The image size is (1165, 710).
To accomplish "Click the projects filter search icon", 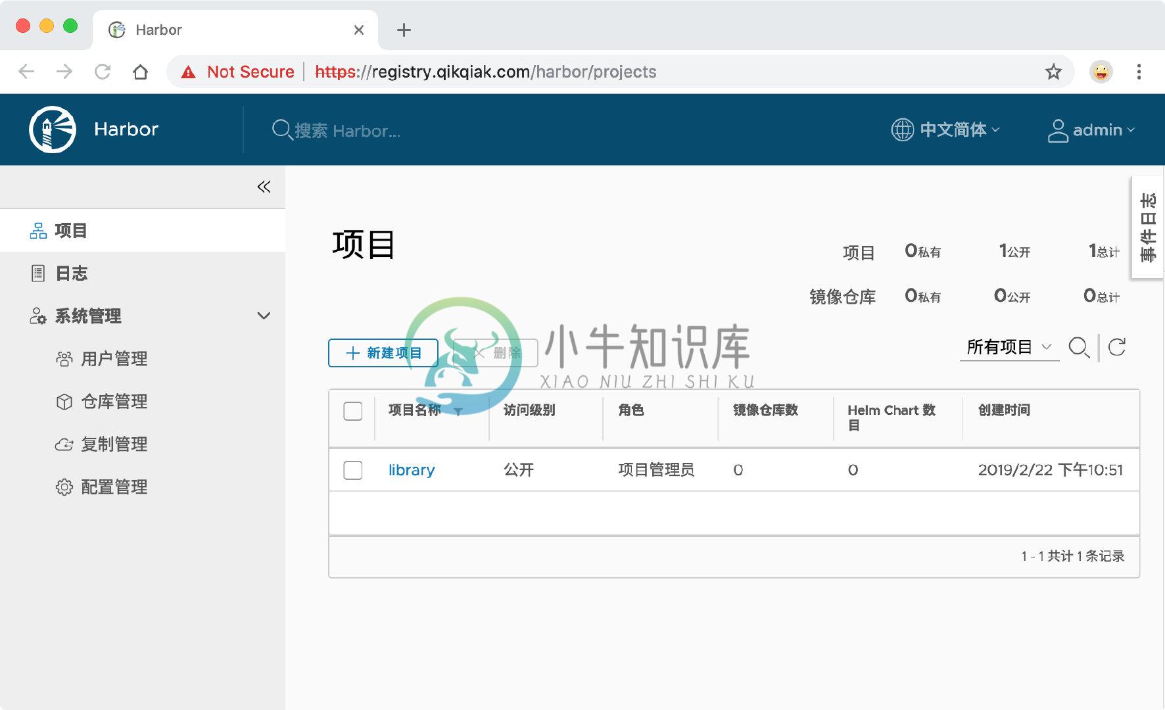I will (x=1079, y=347).
